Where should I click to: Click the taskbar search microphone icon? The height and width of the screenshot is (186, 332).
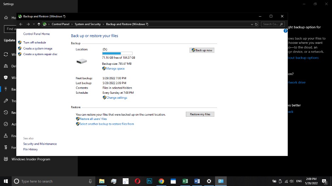coord(90,181)
